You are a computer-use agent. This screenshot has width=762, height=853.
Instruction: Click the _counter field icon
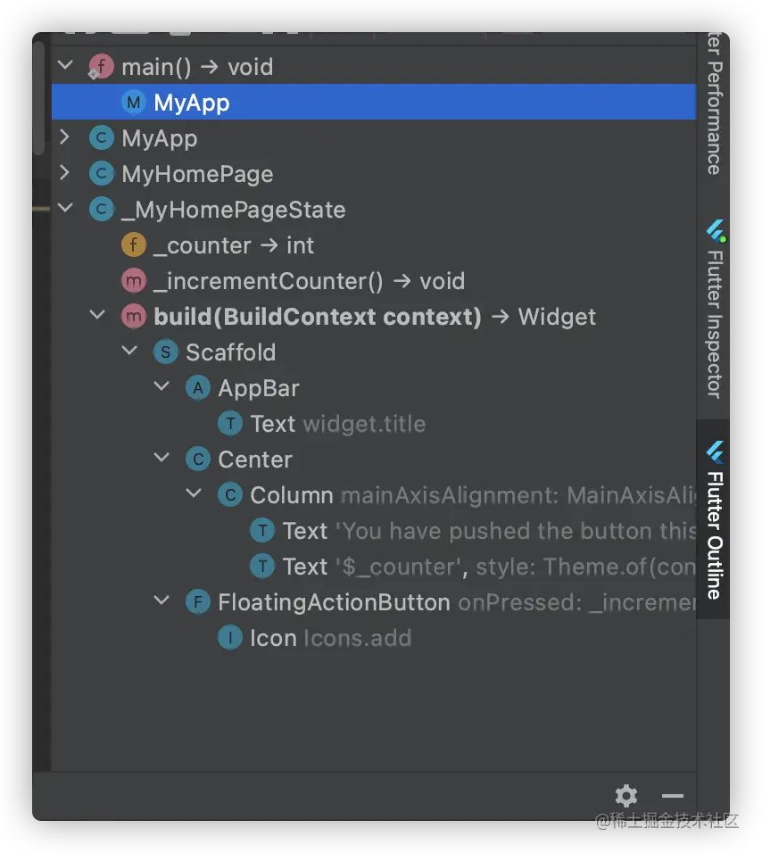pos(133,245)
